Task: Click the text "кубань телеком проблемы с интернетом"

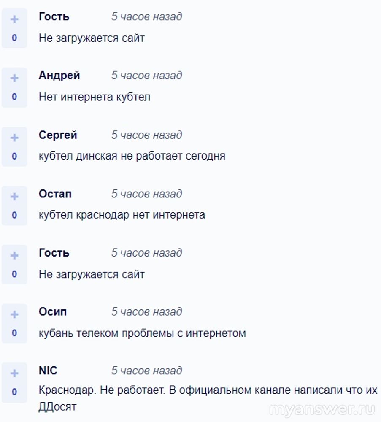Action: click(142, 333)
